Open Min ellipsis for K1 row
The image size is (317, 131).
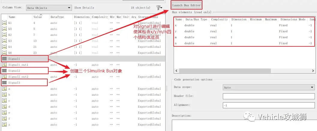[x=111, y=23]
